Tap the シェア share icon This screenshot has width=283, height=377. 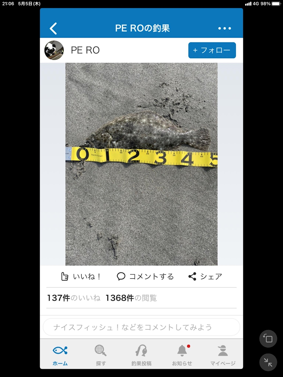[x=192, y=276]
